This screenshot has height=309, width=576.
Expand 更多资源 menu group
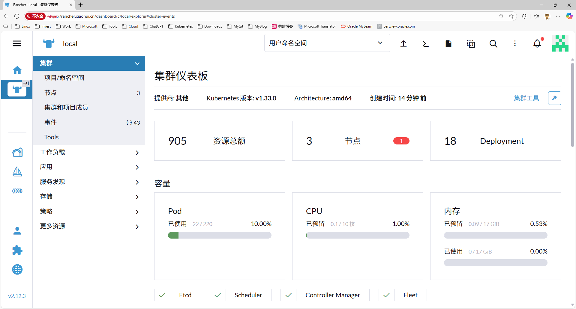[89, 226]
